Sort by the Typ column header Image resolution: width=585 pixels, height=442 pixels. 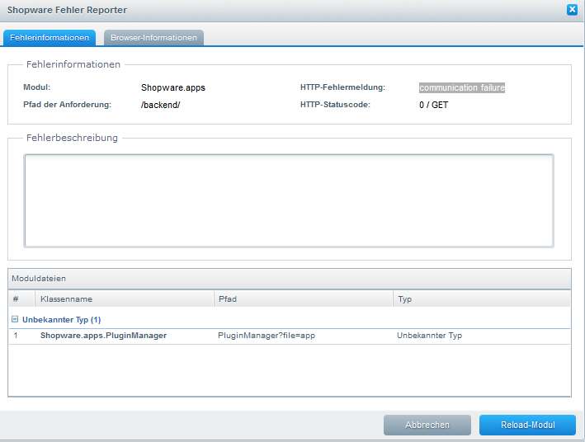(482, 299)
